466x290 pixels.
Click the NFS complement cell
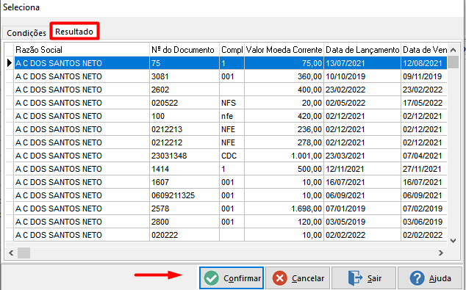232,103
